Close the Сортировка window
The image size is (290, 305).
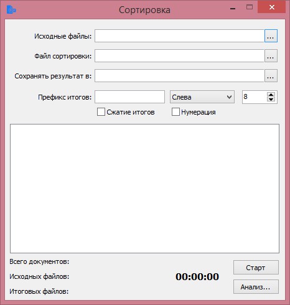[x=271, y=7]
